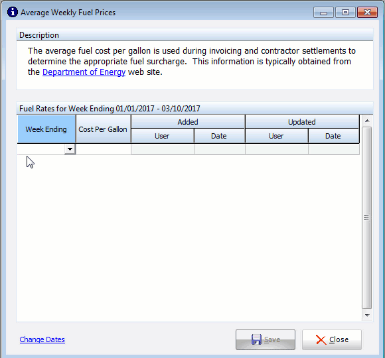The height and width of the screenshot is (358, 385).
Task: Click the scrollbar down arrow
Action: tap(367, 315)
